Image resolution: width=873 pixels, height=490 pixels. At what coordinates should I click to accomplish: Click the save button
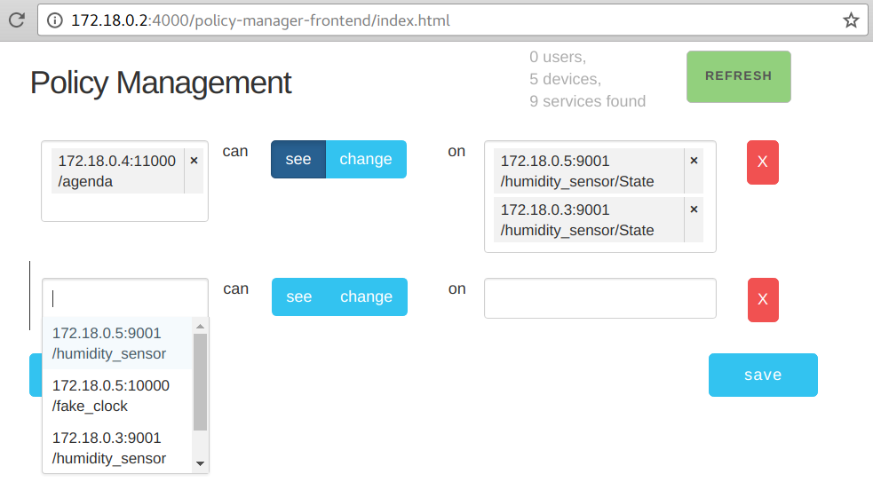tap(763, 375)
